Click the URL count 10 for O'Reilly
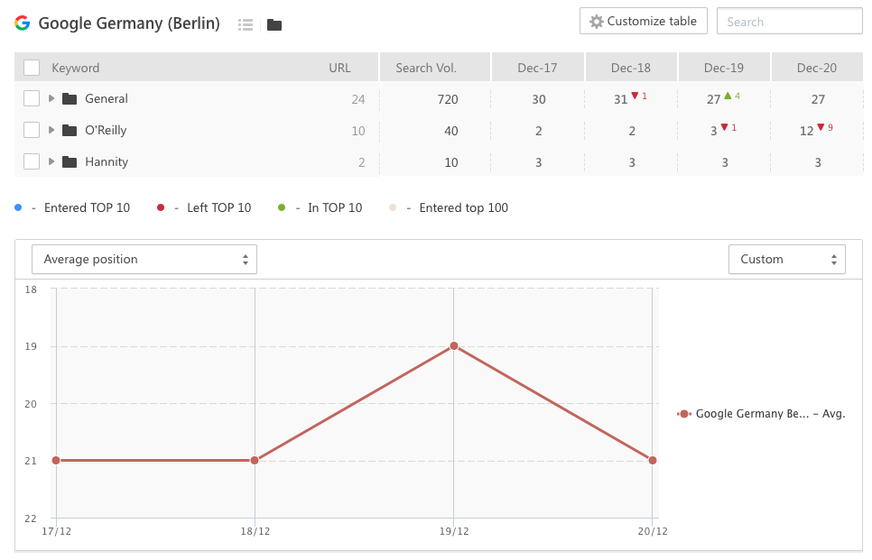This screenshot has height=560, width=872. coord(358,131)
